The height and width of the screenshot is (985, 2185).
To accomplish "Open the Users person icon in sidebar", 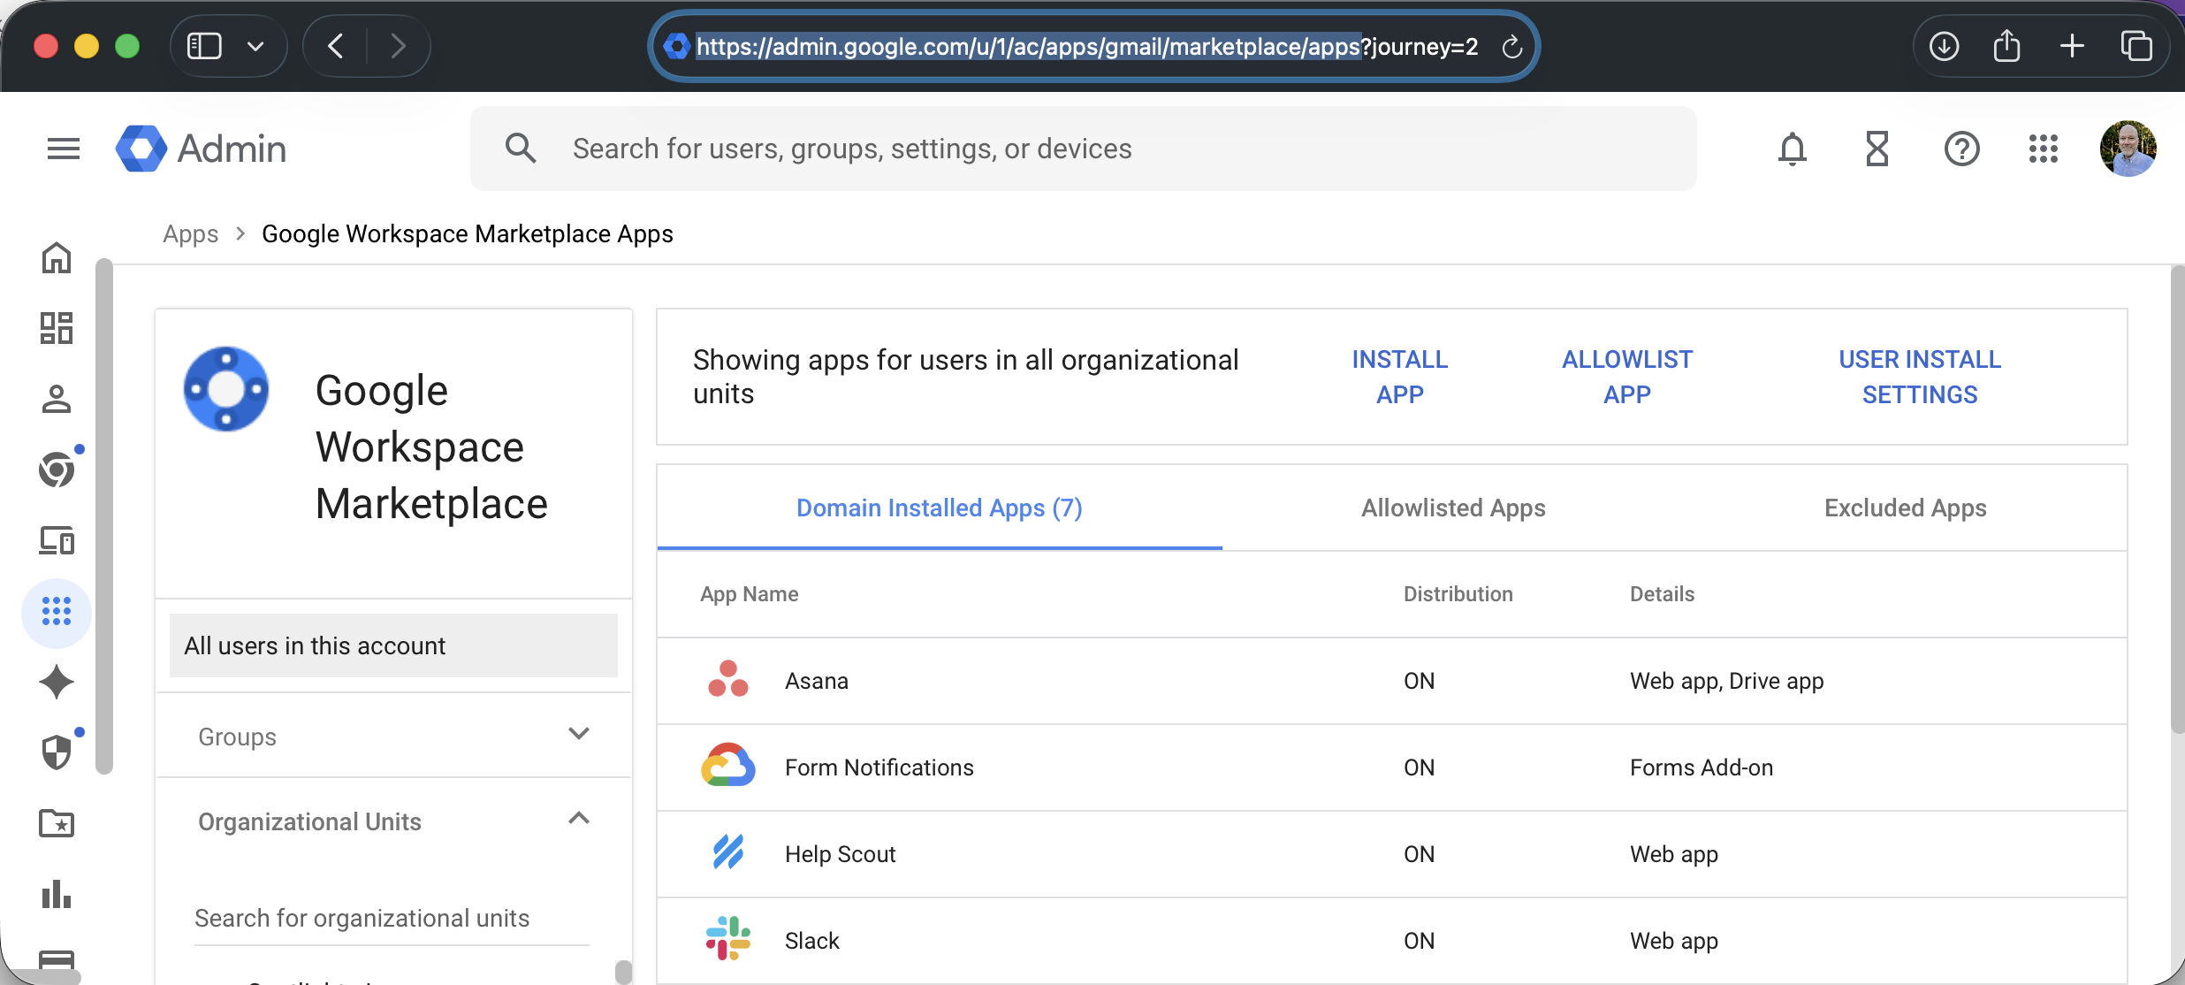I will [x=57, y=399].
